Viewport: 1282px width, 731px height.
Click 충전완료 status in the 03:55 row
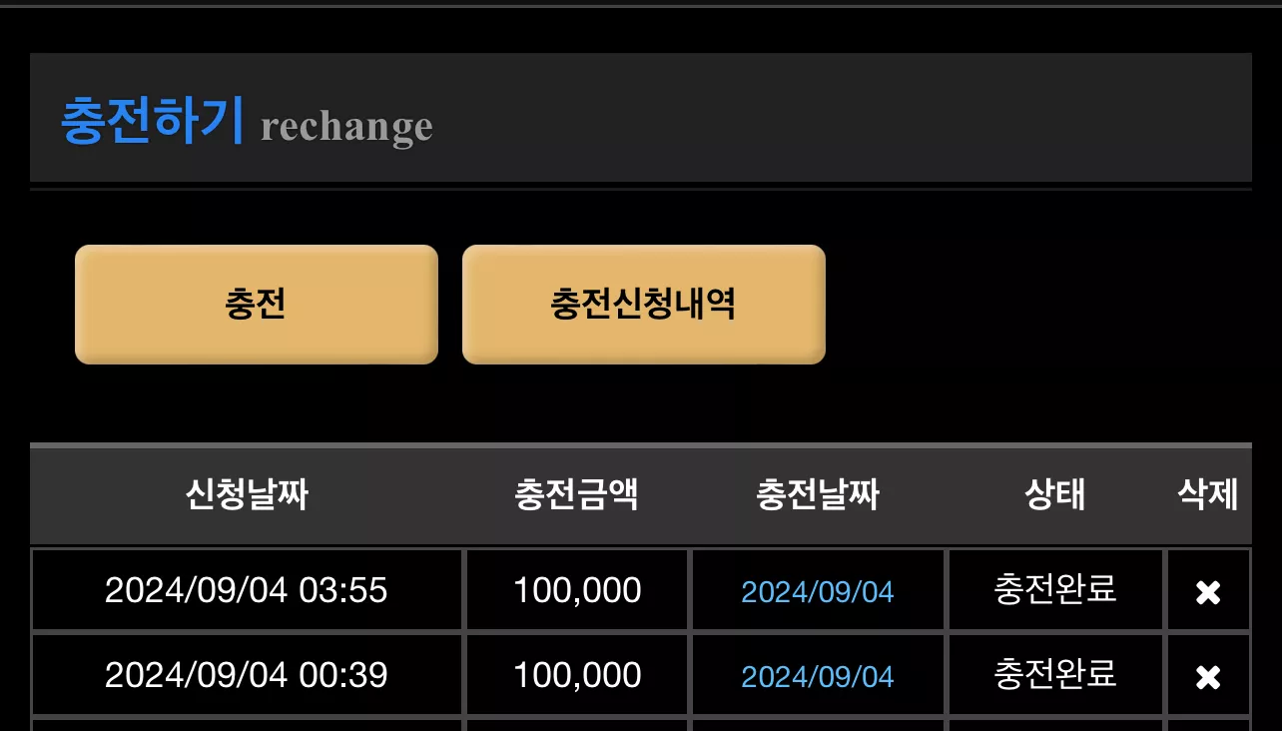(x=1055, y=589)
